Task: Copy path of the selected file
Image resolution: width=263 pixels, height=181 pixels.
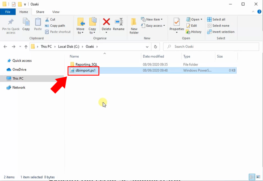Action: [x=55, y=26]
